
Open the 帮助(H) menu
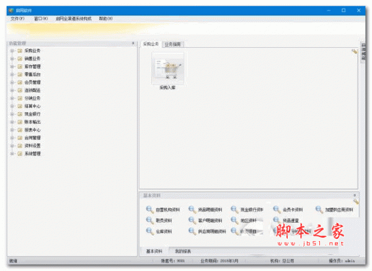[x=105, y=19]
